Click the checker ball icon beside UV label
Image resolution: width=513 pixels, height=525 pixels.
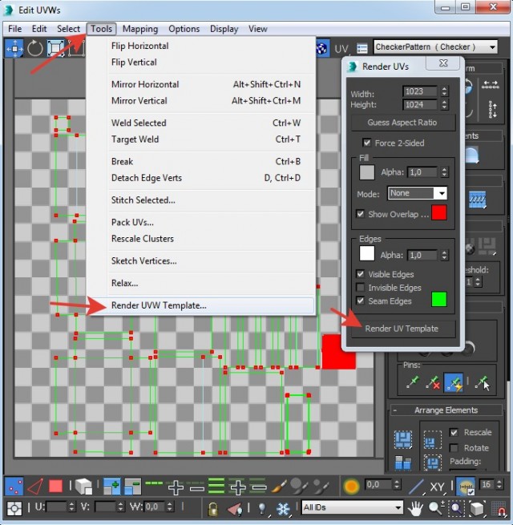pyautogui.click(x=321, y=49)
